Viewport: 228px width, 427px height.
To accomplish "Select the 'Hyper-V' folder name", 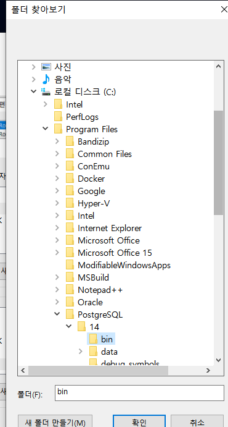I will 94,203.
